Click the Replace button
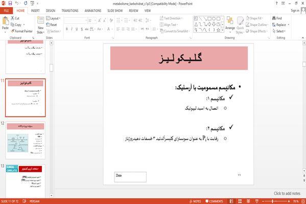 281,25
